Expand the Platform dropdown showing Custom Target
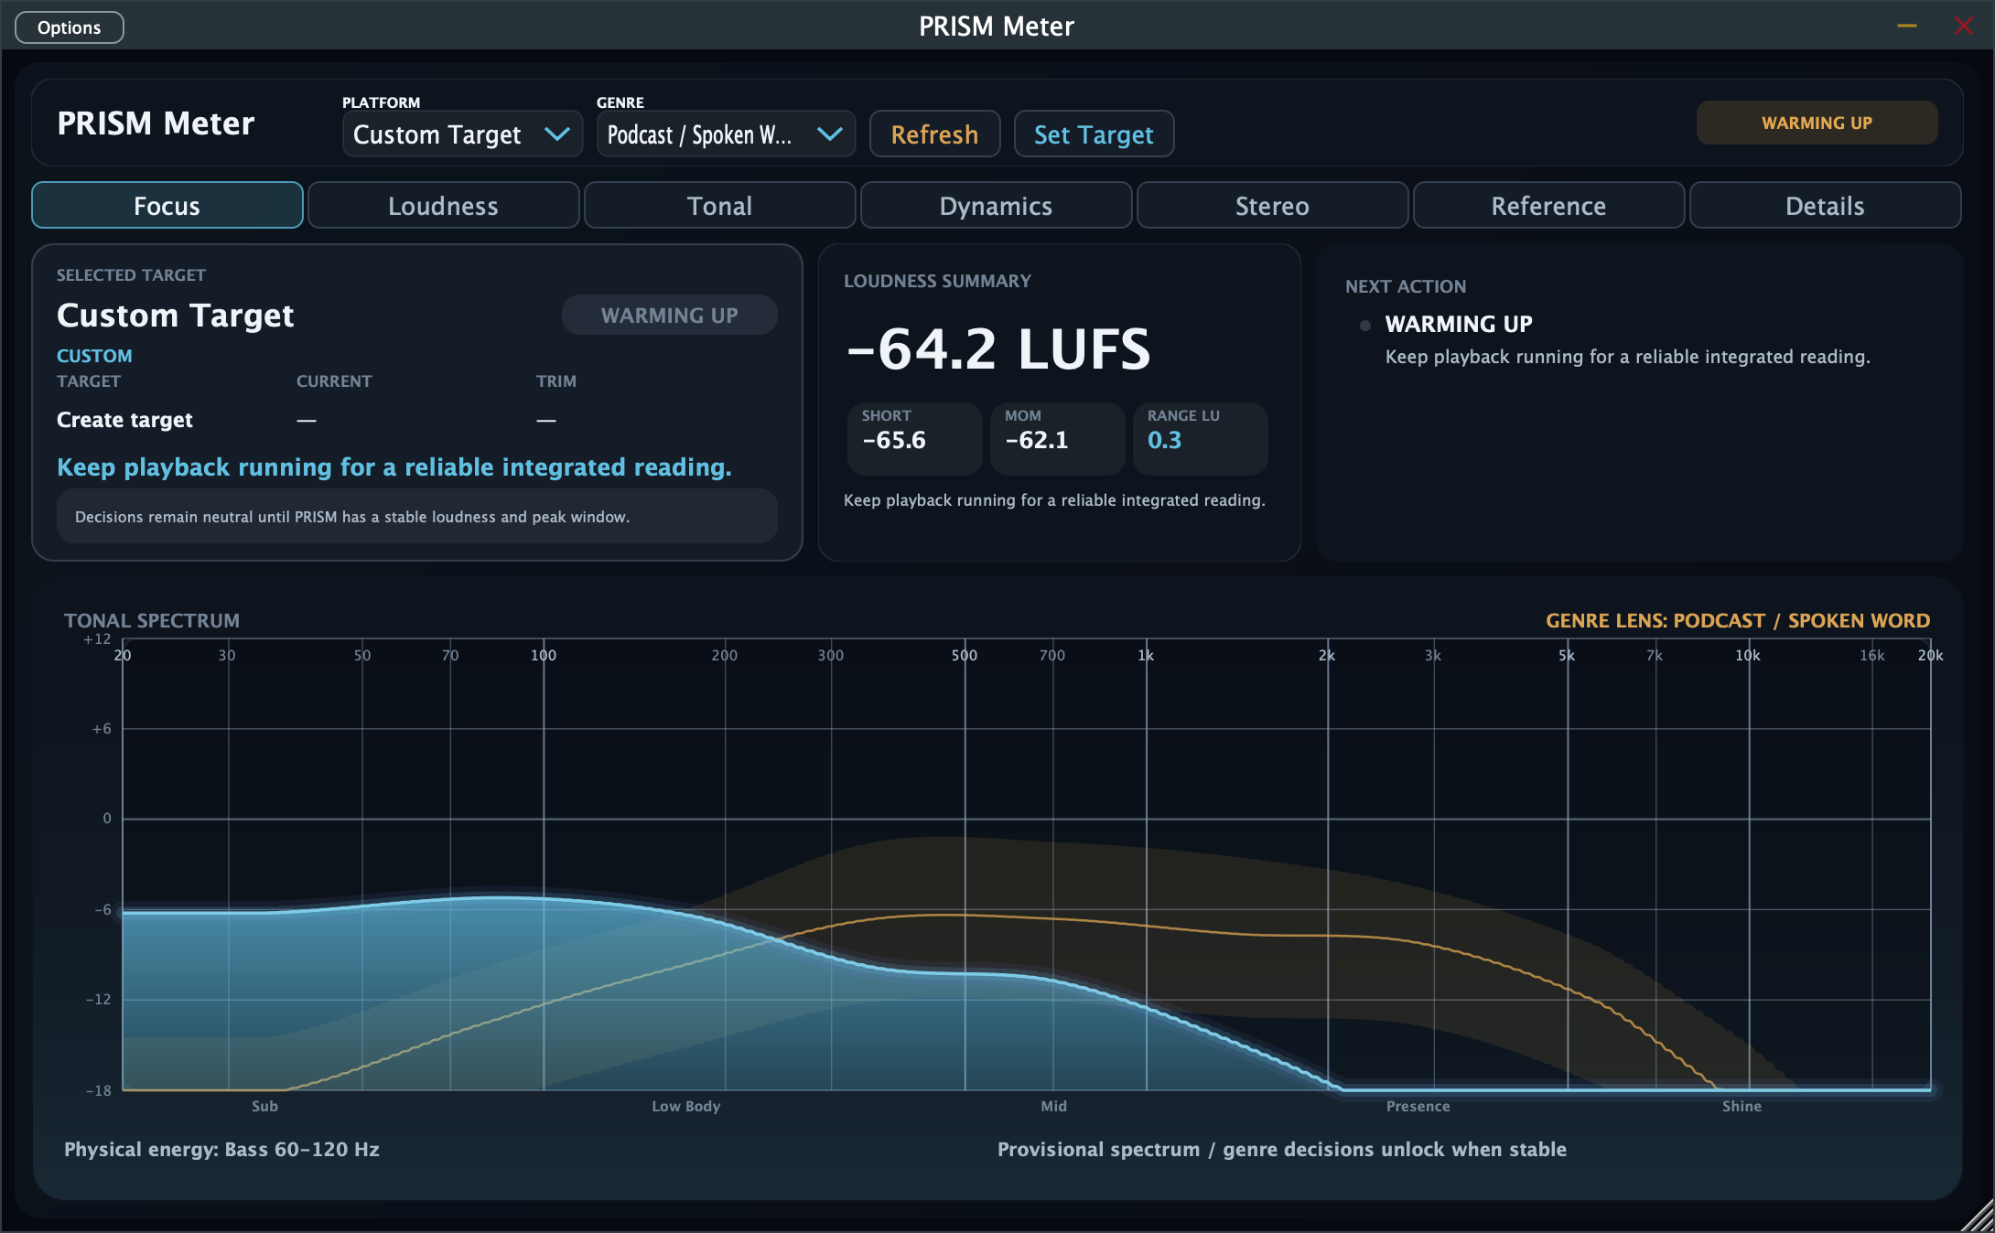Screen dimensions: 1995x1233 [x=462, y=134]
